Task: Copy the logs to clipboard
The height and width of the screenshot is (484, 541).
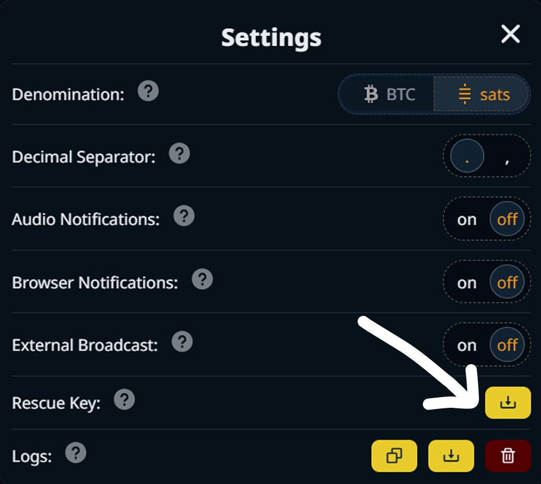Action: (x=394, y=456)
